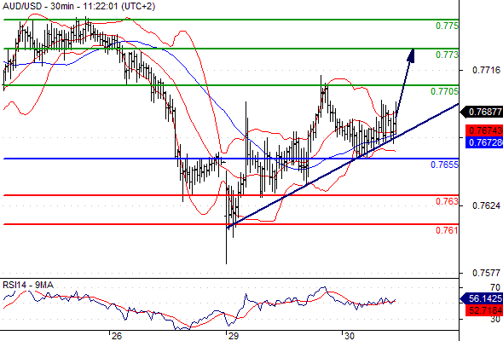Select the 0.761 support level label

447,230
